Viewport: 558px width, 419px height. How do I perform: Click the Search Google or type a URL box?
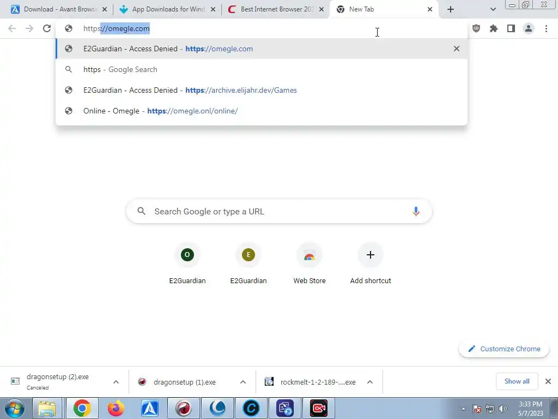pos(279,211)
